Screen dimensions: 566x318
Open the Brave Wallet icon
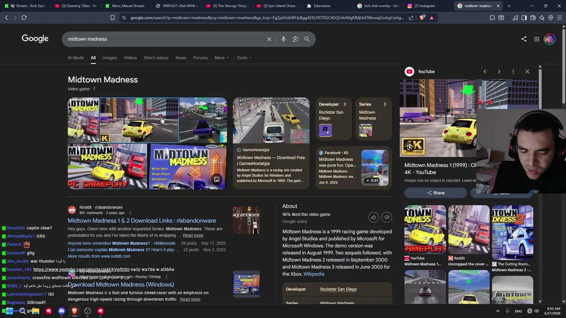coord(533,18)
